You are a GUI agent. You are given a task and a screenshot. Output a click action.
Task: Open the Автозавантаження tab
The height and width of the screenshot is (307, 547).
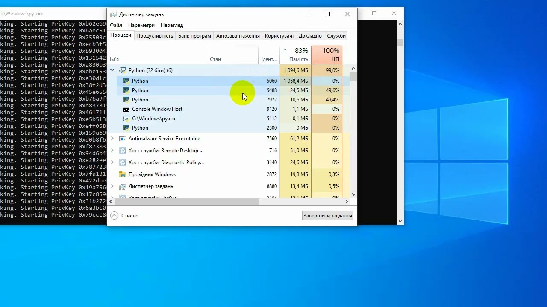[238, 36]
